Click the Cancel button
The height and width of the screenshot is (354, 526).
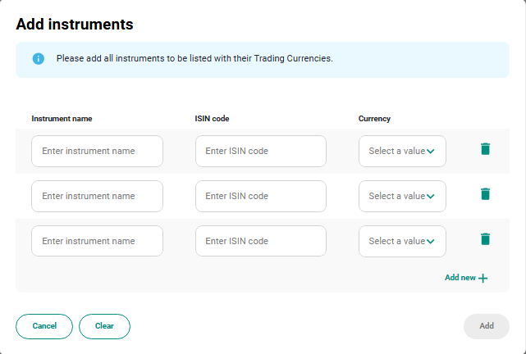(x=44, y=326)
